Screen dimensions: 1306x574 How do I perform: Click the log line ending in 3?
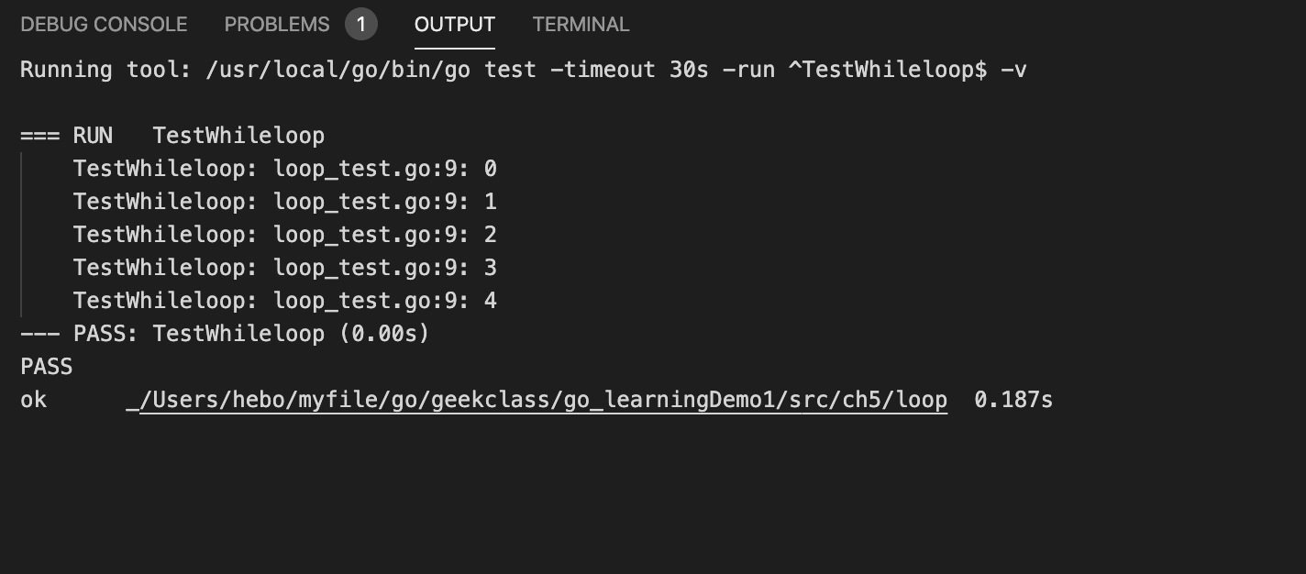point(285,268)
